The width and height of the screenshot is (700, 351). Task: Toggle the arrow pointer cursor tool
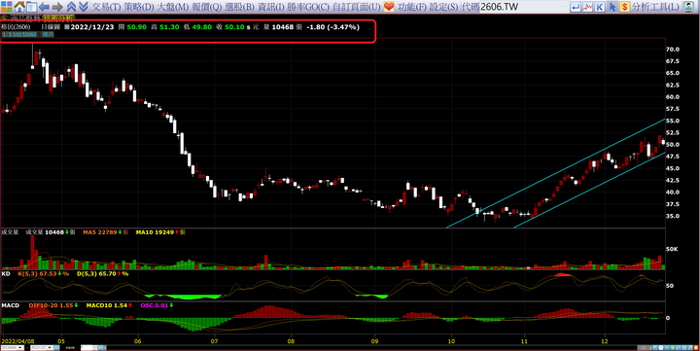tap(612, 7)
